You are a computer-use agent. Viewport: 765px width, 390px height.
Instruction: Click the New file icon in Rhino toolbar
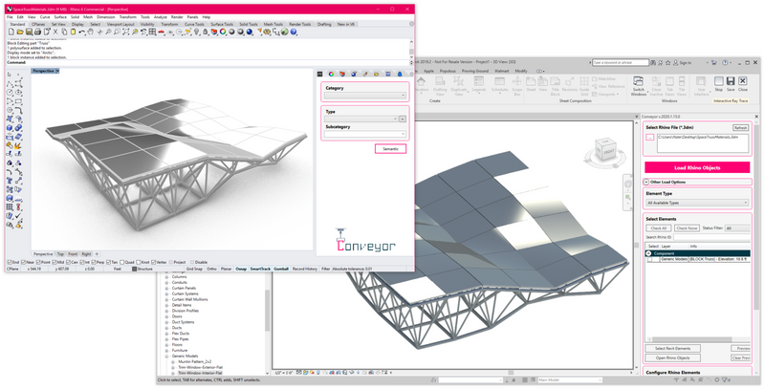(x=11, y=32)
